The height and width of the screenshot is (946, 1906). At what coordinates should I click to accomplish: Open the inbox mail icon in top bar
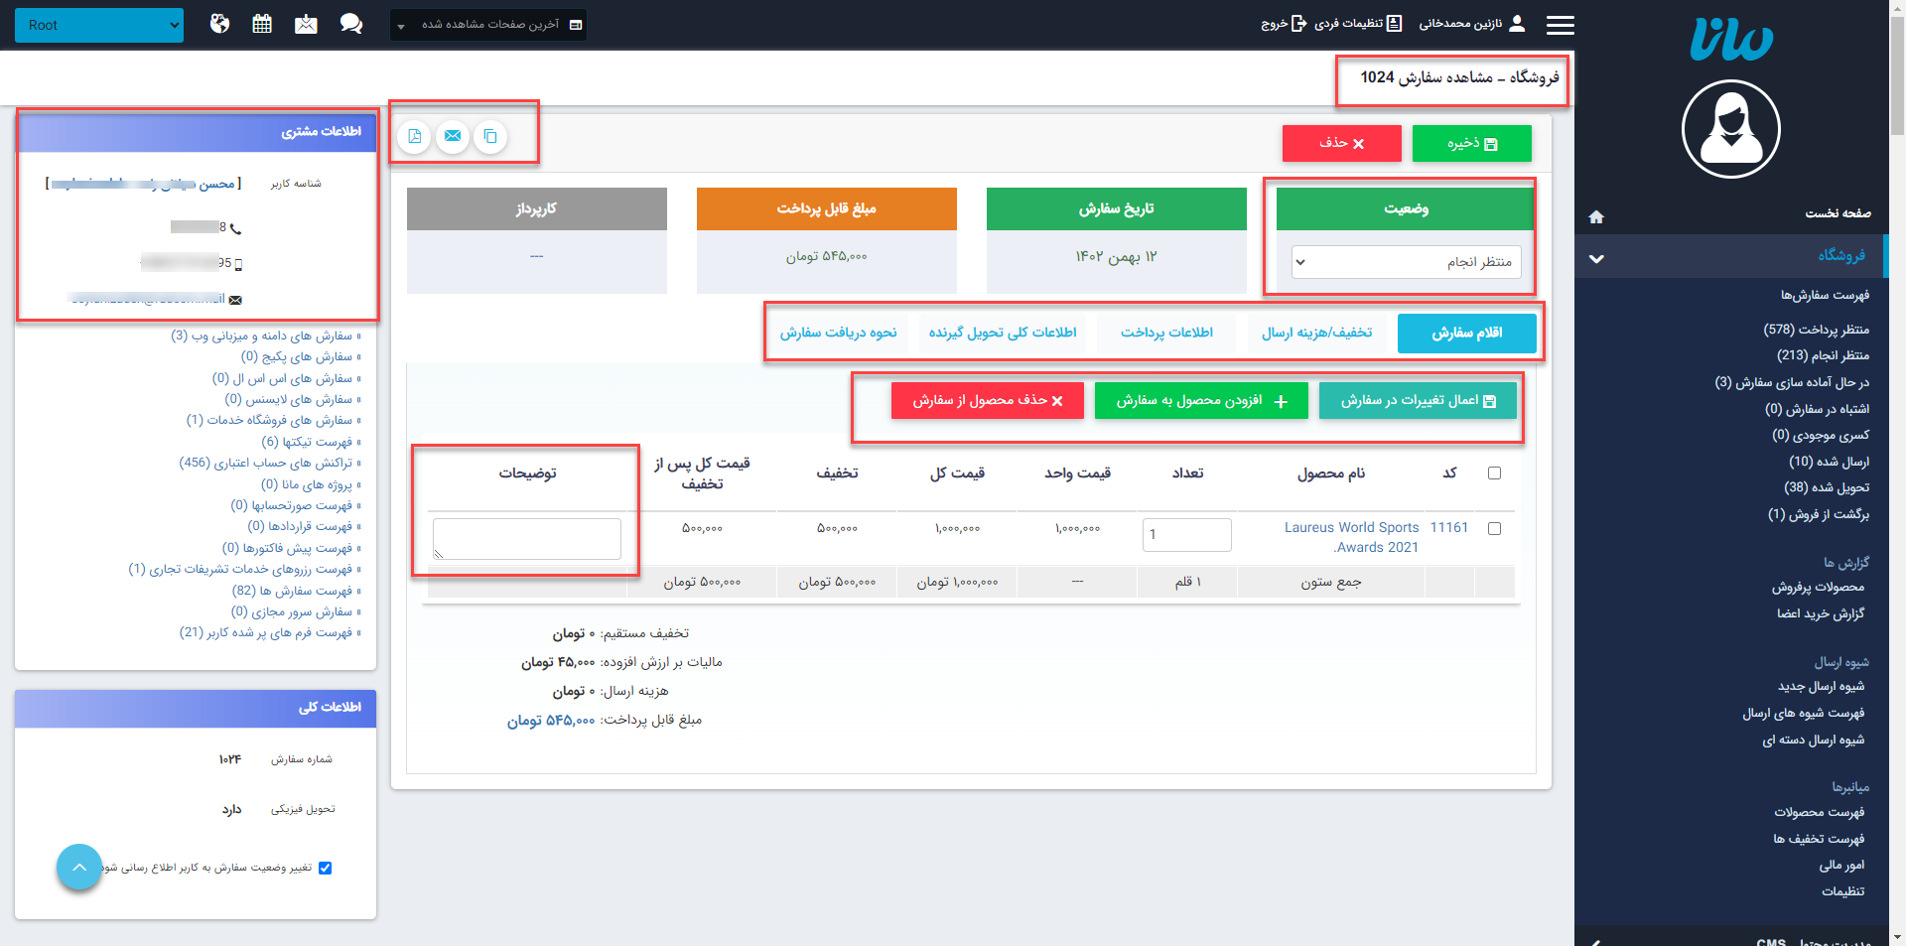point(306,24)
